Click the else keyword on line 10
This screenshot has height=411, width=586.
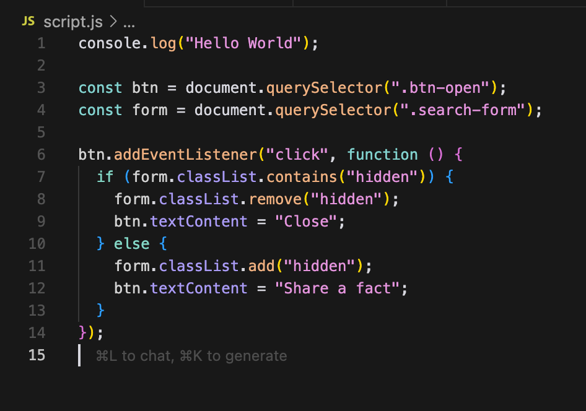click(131, 244)
